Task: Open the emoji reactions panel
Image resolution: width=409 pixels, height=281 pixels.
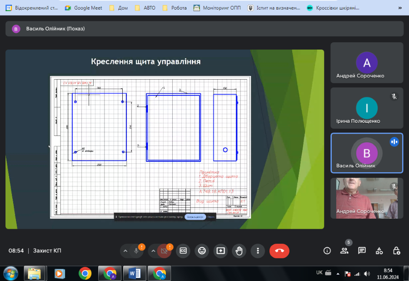Action: point(202,251)
